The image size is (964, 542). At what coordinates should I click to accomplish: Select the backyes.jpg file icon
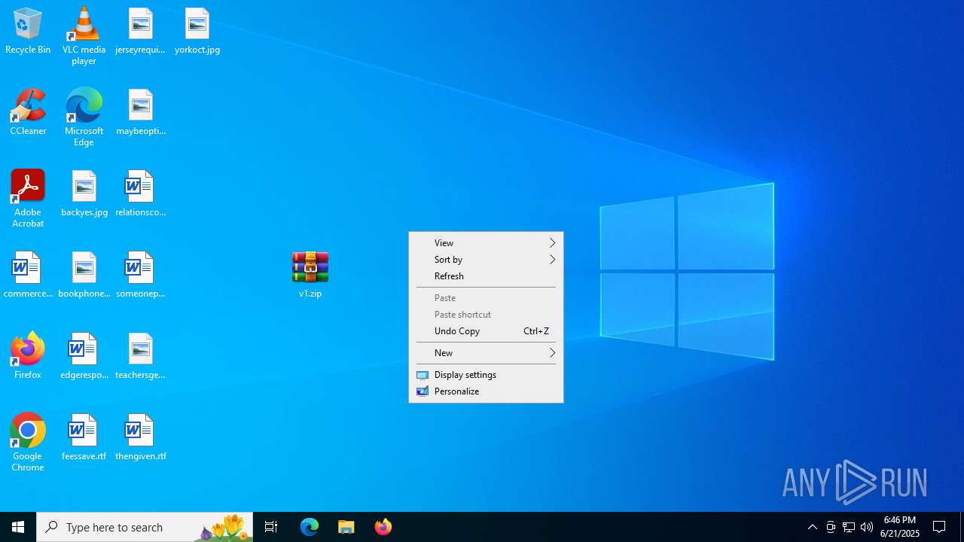click(84, 193)
